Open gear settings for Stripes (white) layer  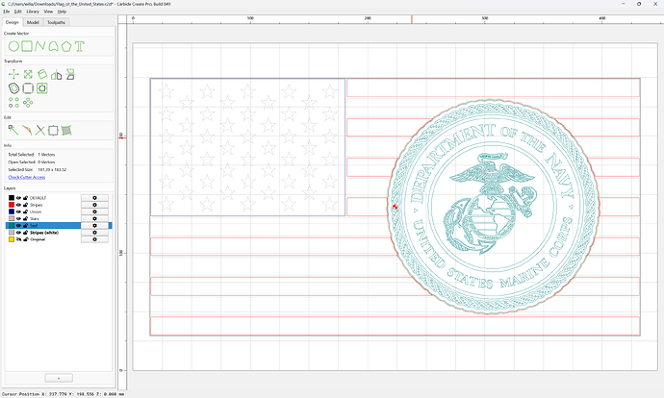94,233
